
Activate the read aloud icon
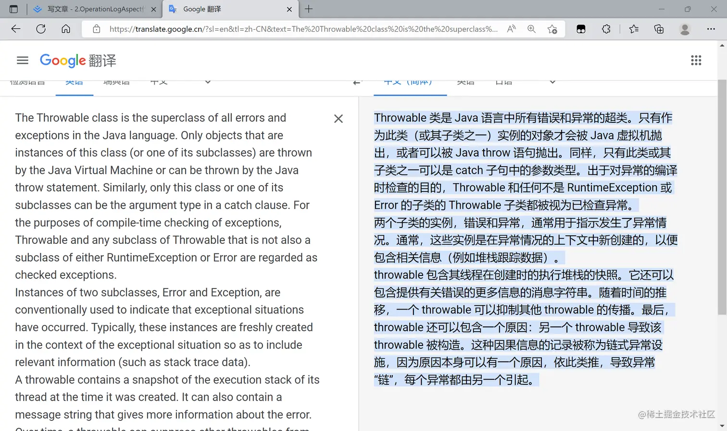[511, 29]
